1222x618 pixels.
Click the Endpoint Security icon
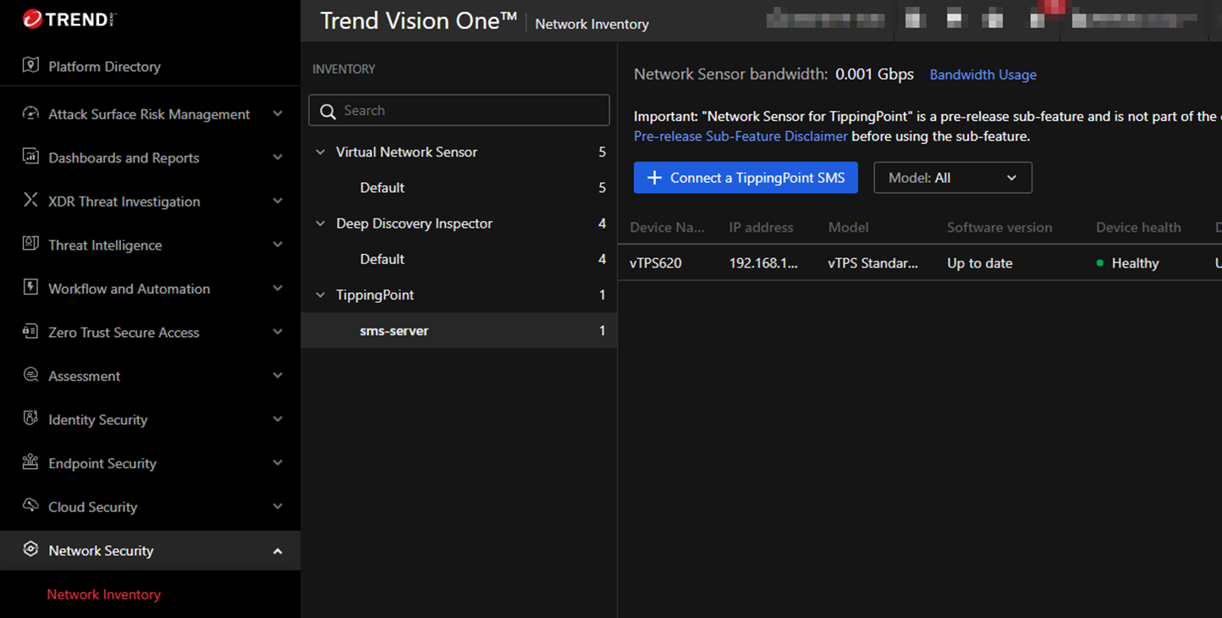coord(30,462)
